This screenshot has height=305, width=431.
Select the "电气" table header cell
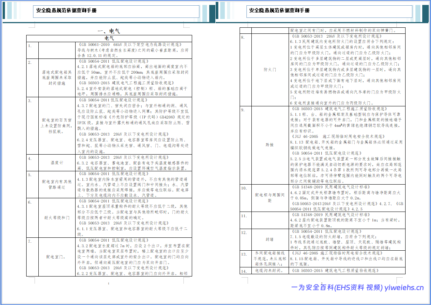[x=109, y=38]
